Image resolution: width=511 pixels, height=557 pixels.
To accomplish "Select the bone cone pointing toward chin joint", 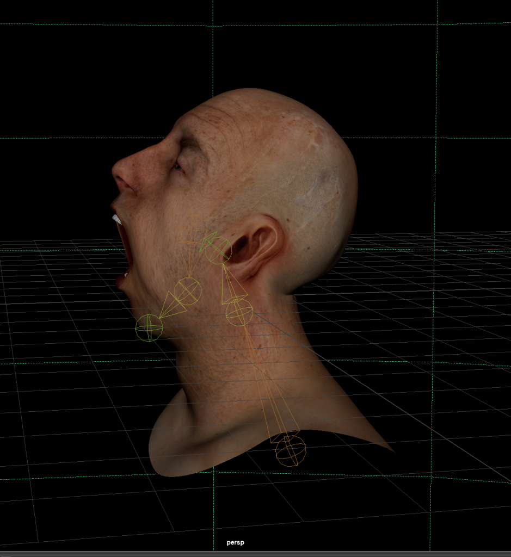I will pyautogui.click(x=172, y=306).
